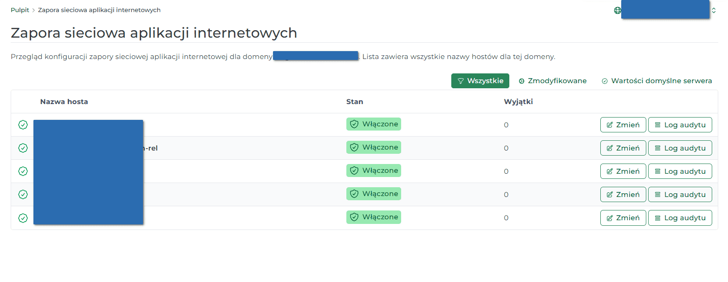
Task: Click the Włączone badge in the first host row
Action: coord(374,124)
